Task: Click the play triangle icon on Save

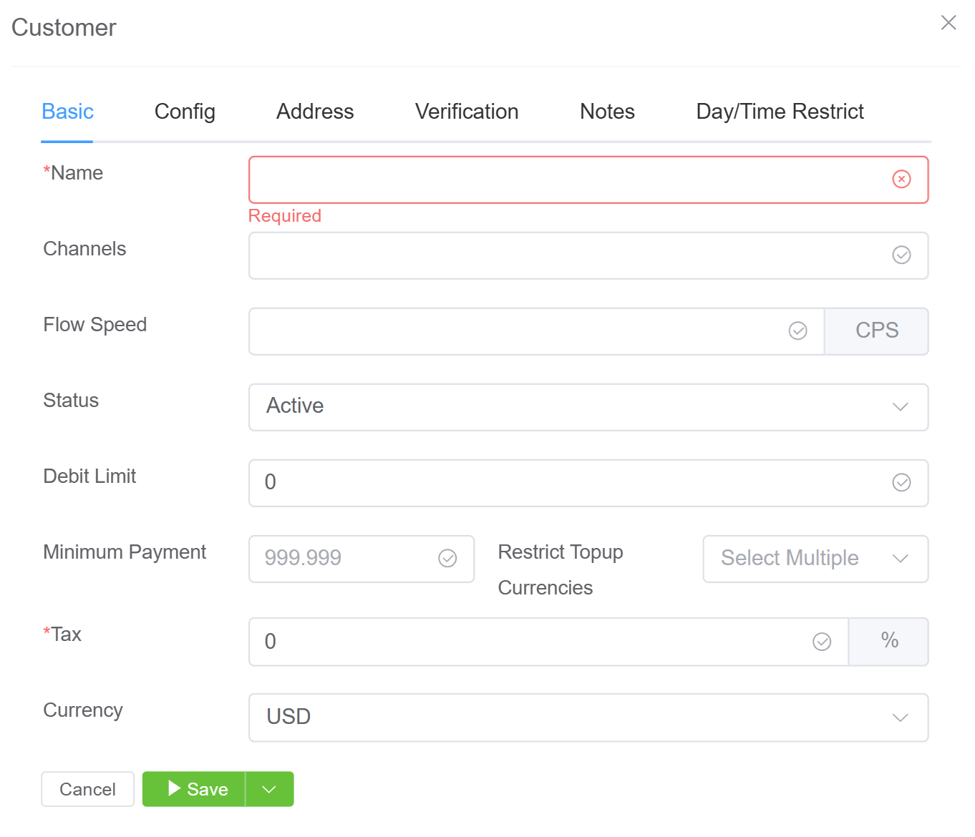Action: 174,788
